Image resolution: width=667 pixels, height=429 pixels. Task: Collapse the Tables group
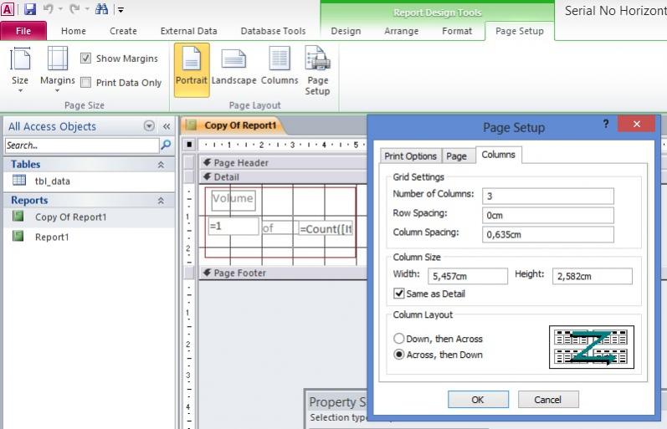pyautogui.click(x=161, y=165)
